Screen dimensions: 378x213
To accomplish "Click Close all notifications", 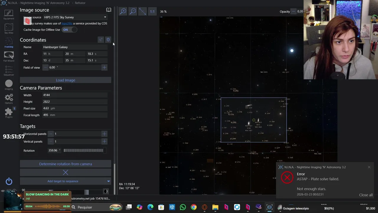I will point(366,195).
